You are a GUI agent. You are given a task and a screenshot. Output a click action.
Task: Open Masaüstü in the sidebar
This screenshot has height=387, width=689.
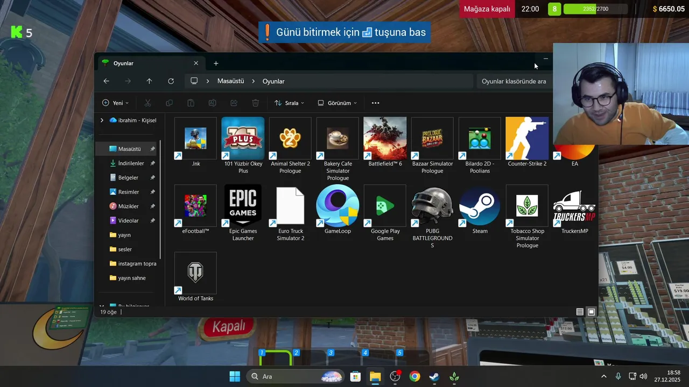(x=128, y=149)
